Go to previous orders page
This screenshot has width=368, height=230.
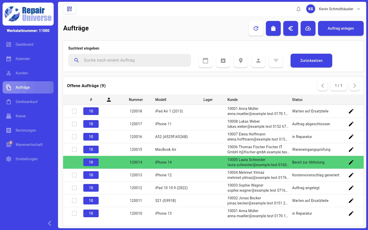coord(323,86)
